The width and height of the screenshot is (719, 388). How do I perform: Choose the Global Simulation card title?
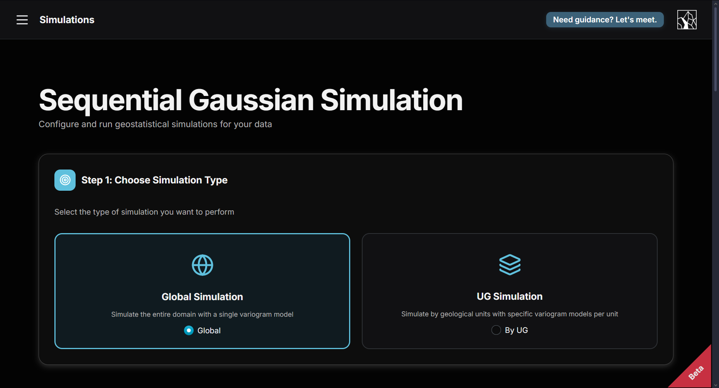[202, 297]
